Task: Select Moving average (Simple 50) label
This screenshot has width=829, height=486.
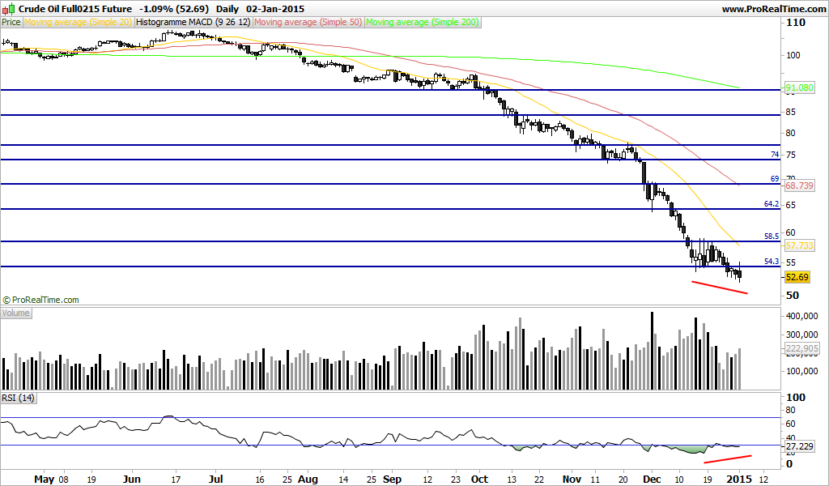Action: 308,22
